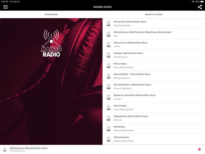Click the '#DeeperSessions' subtitle
This screenshot has width=205, height=154.
pyautogui.click(x=122, y=78)
